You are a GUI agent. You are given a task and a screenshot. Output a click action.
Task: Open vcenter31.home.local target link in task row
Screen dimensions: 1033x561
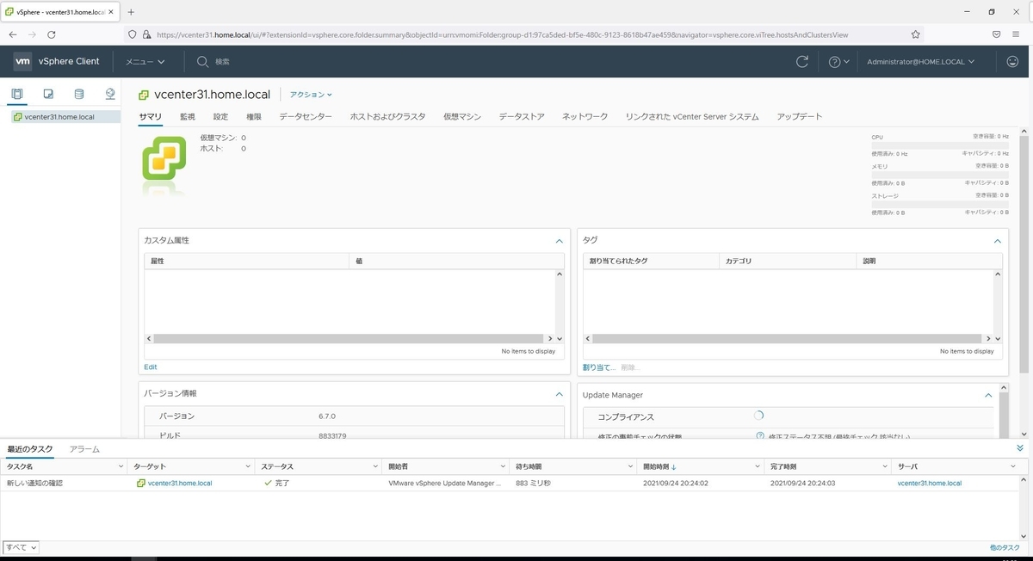tap(180, 484)
